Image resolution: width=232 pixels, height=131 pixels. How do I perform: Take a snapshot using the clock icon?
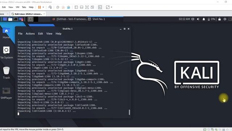pyautogui.click(x=58, y=7)
